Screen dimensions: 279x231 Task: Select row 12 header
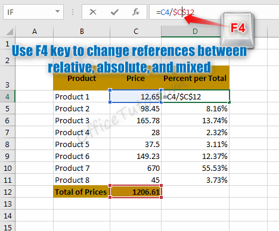(7, 192)
